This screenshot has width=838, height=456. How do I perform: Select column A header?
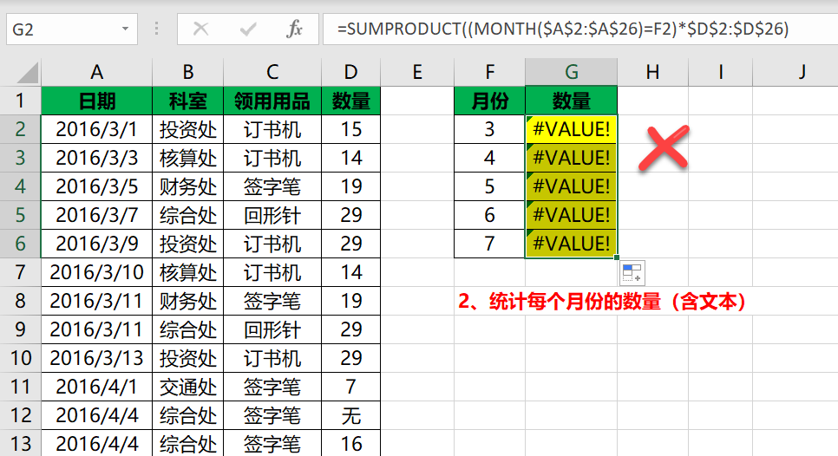pyautogui.click(x=97, y=72)
